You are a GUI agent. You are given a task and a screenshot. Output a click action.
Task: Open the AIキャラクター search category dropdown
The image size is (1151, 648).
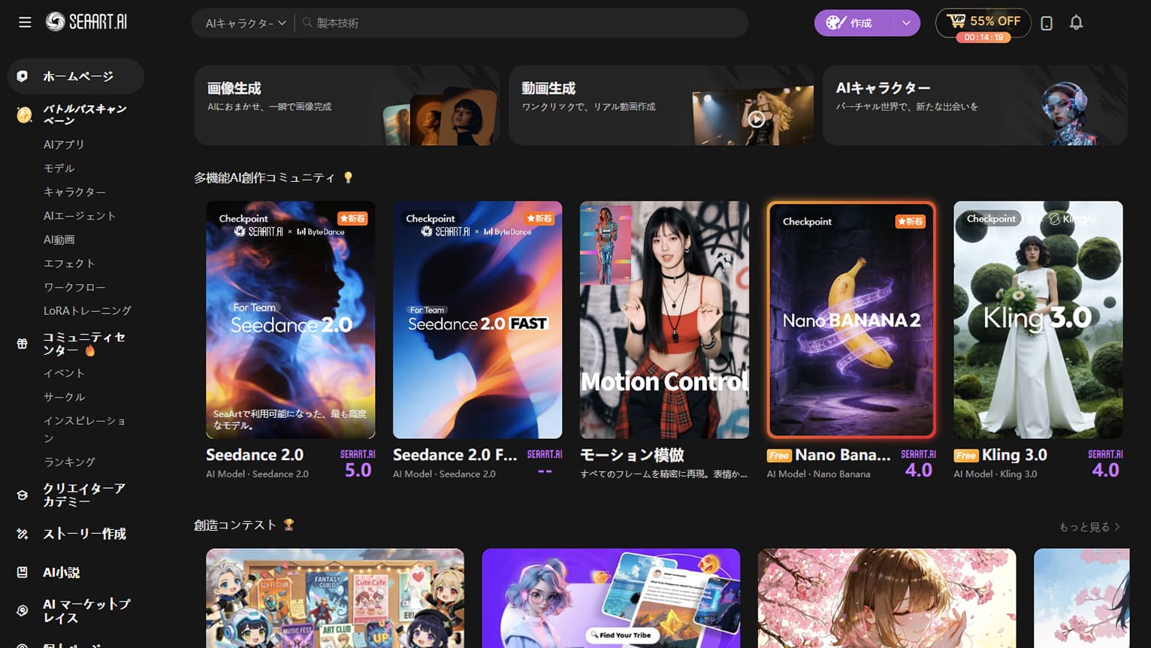pos(246,23)
